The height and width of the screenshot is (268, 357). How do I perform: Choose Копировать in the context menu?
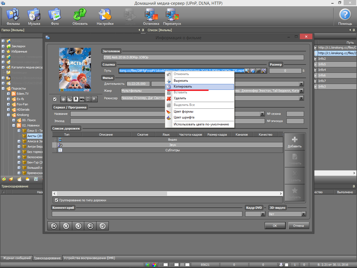[183, 87]
